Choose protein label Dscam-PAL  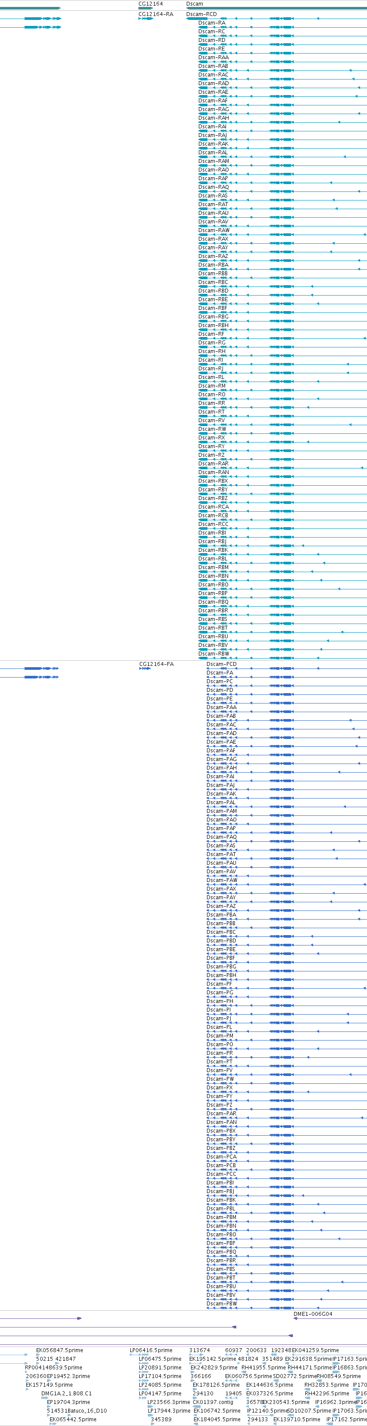coord(221,803)
